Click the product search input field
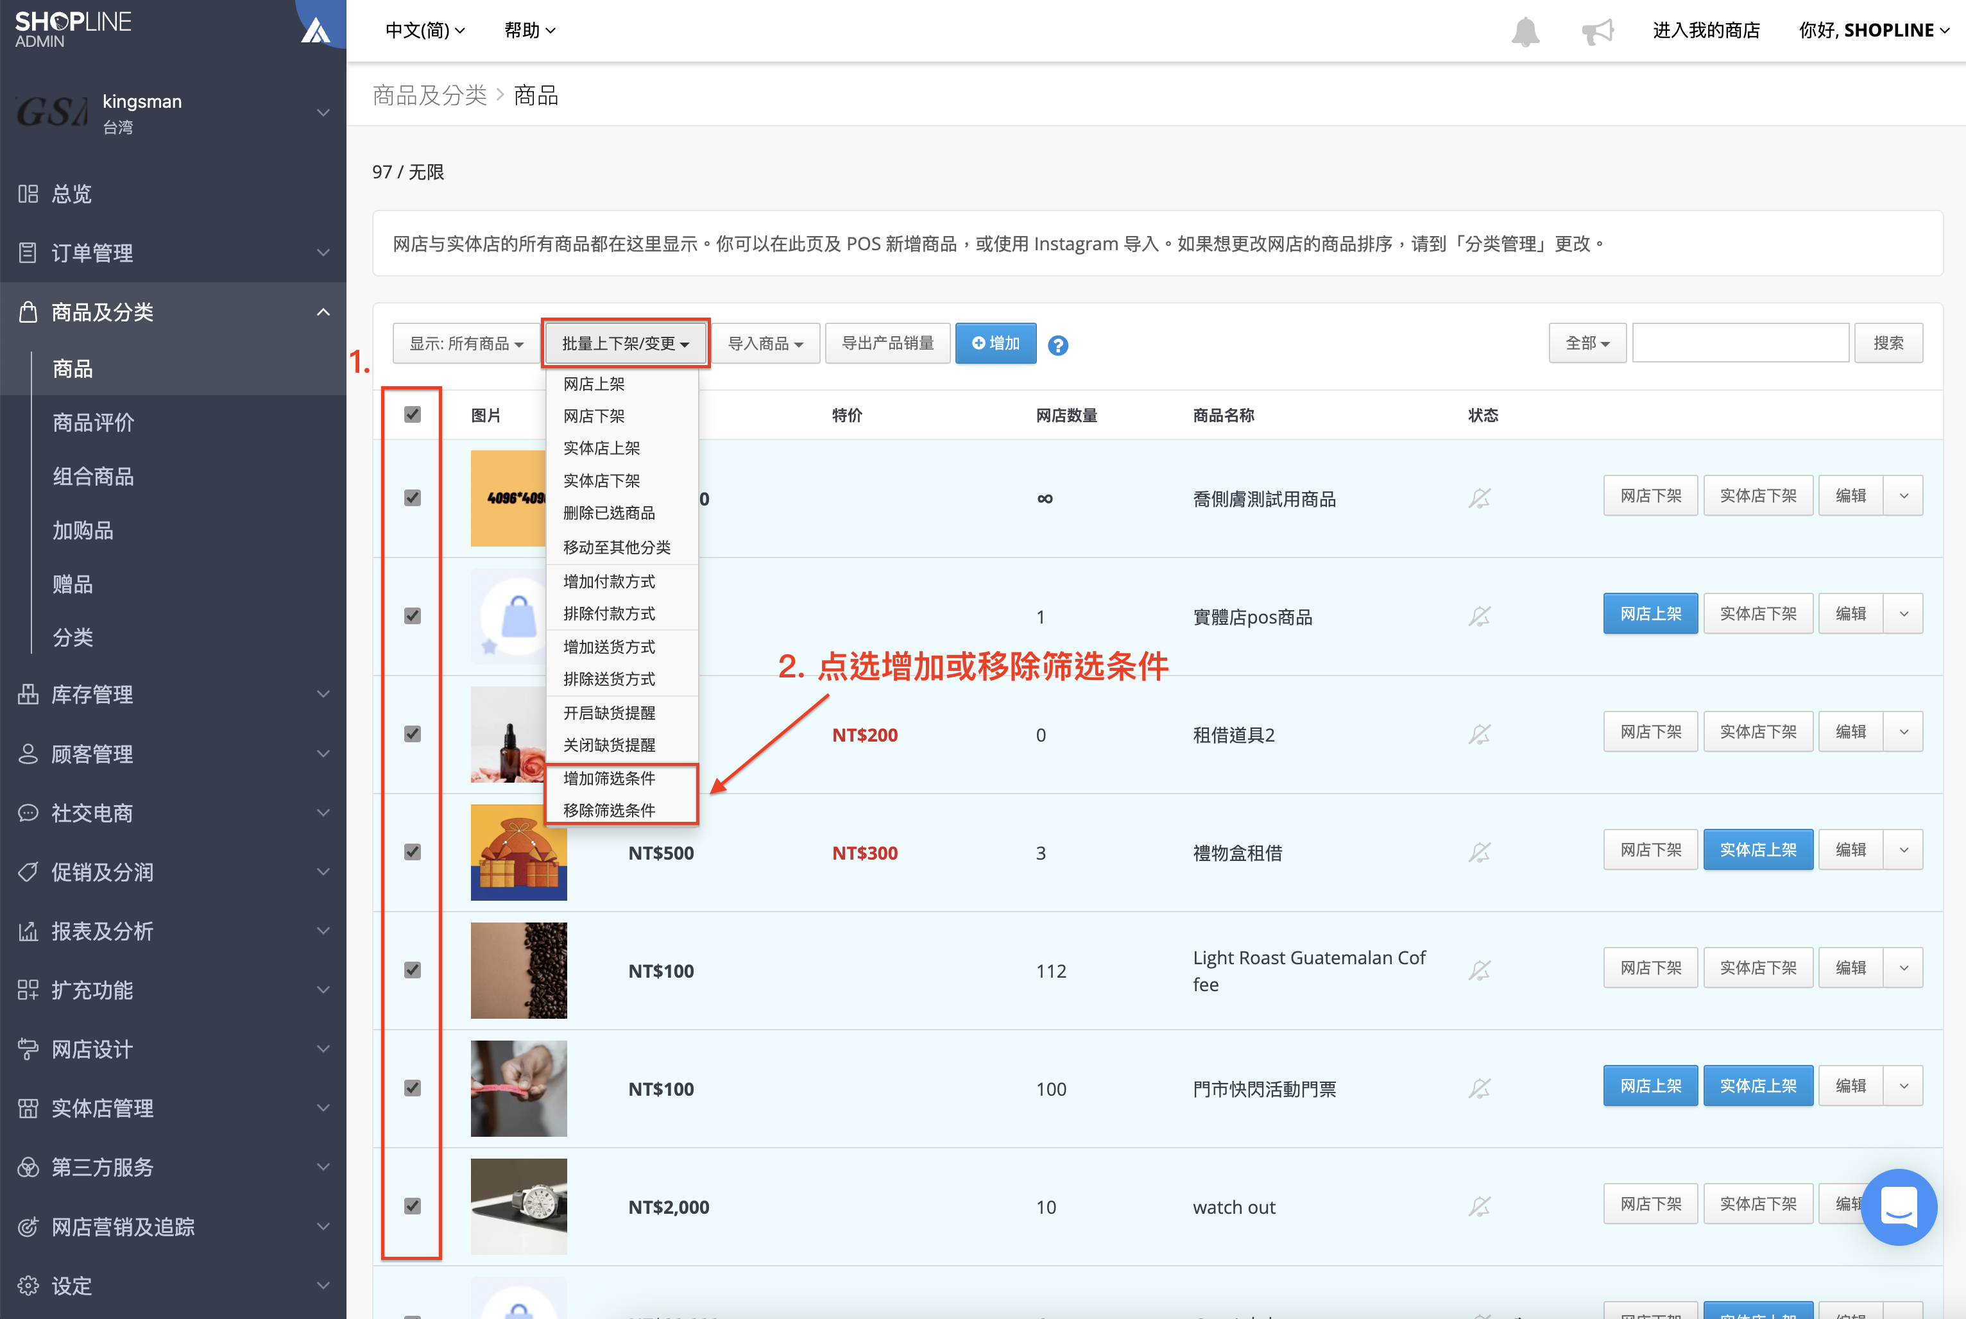Image resolution: width=1966 pixels, height=1319 pixels. point(1739,343)
